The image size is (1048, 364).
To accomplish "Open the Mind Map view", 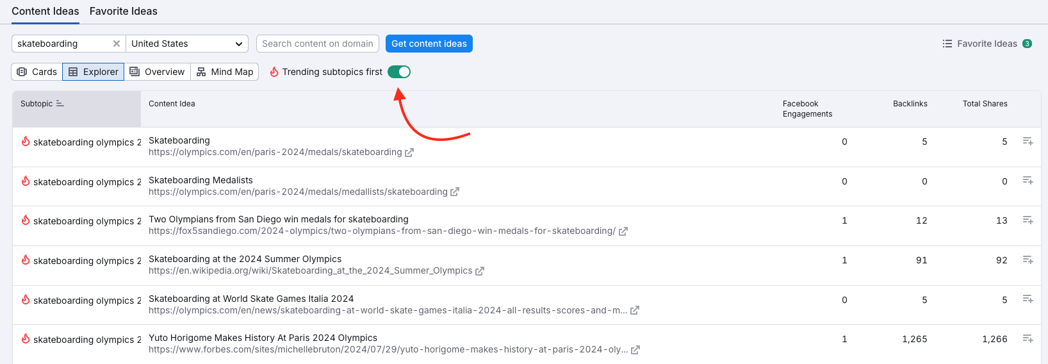I will [225, 72].
